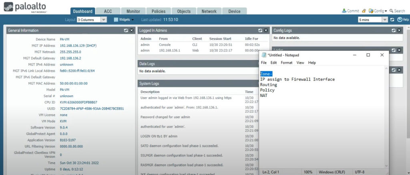Click the UUID value in General Information
This screenshot has height=175, width=410.
click(x=92, y=108)
